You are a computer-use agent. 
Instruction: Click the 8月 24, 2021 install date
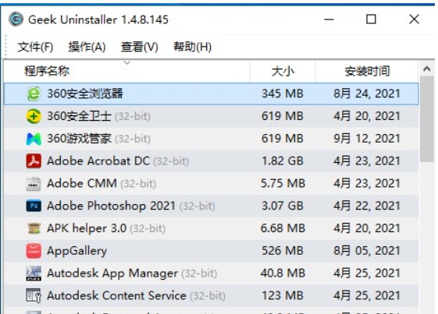click(x=367, y=93)
